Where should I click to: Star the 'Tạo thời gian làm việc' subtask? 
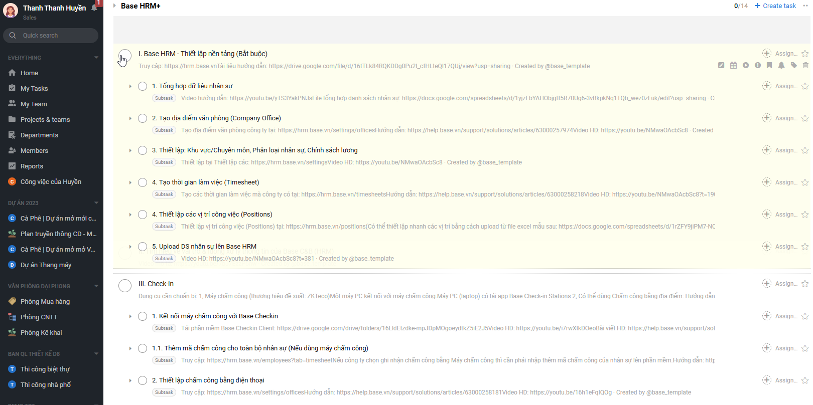tap(805, 182)
